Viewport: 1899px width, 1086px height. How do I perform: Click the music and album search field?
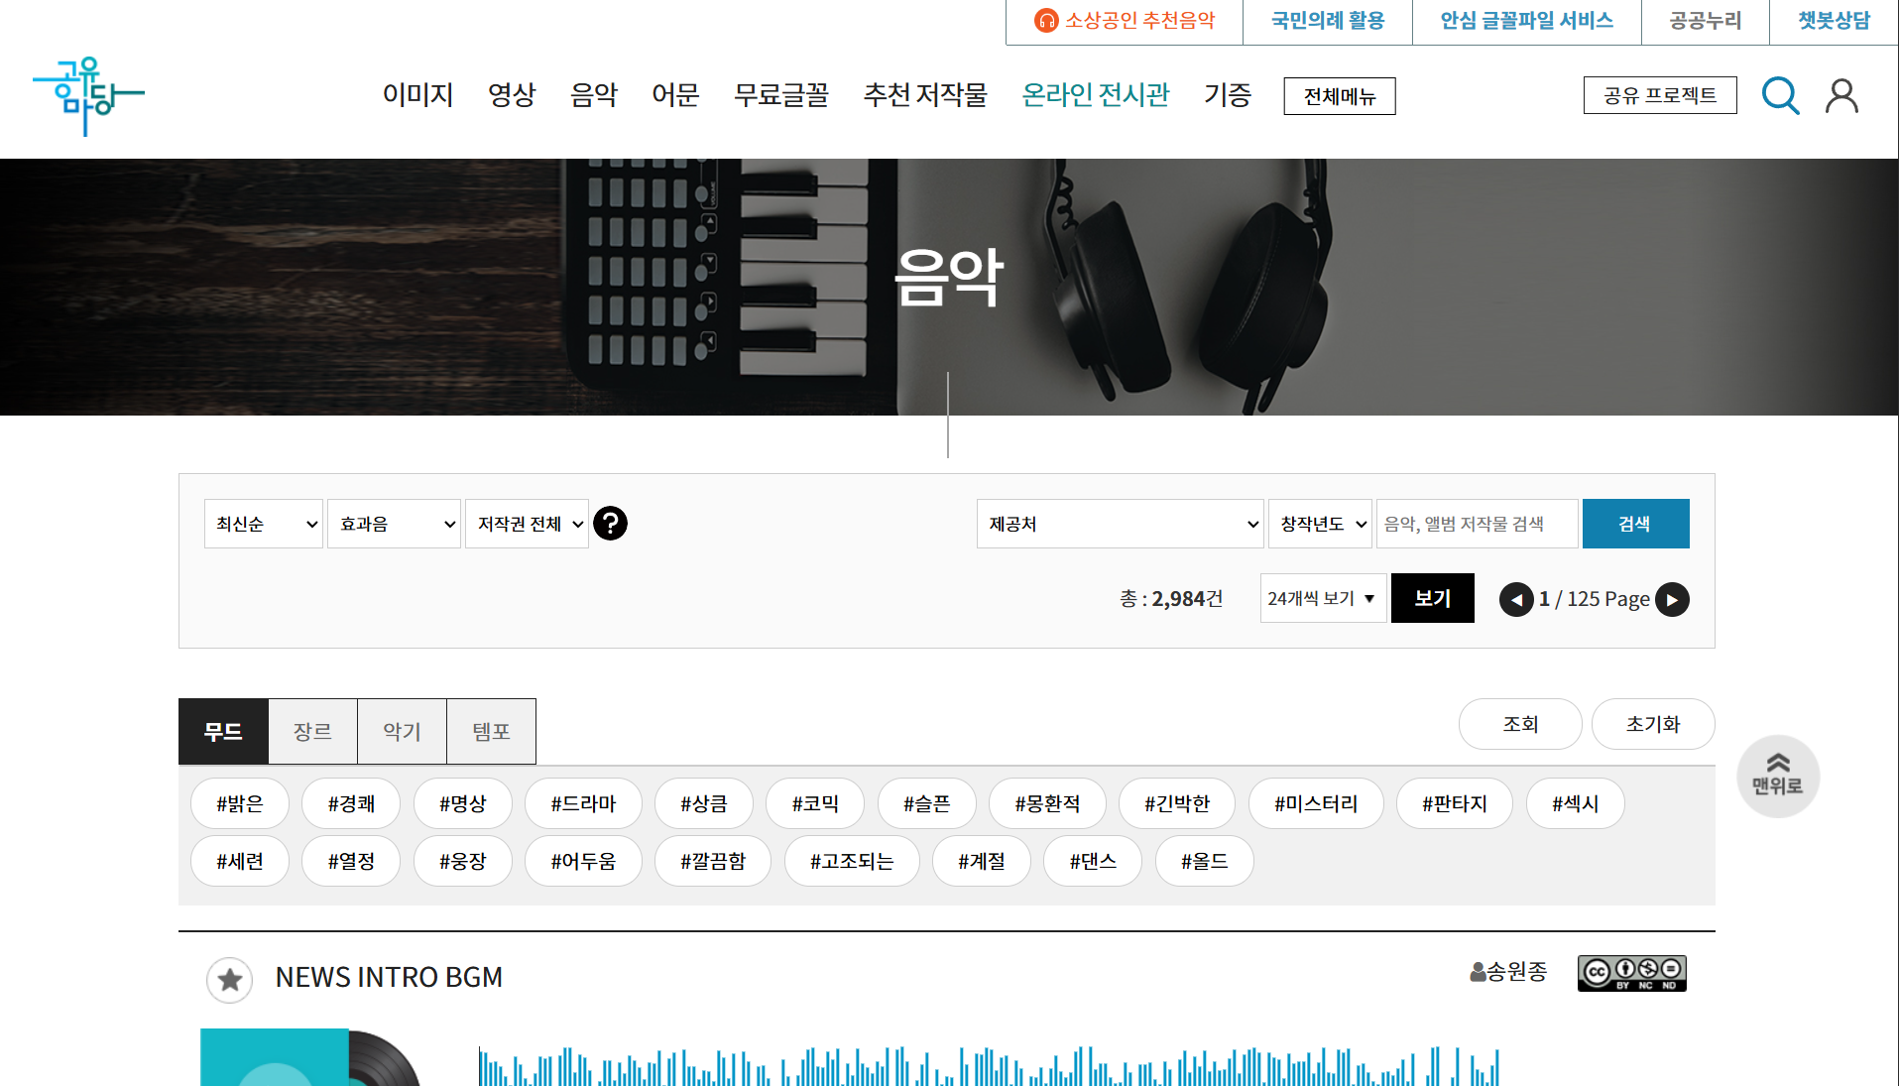pos(1476,524)
